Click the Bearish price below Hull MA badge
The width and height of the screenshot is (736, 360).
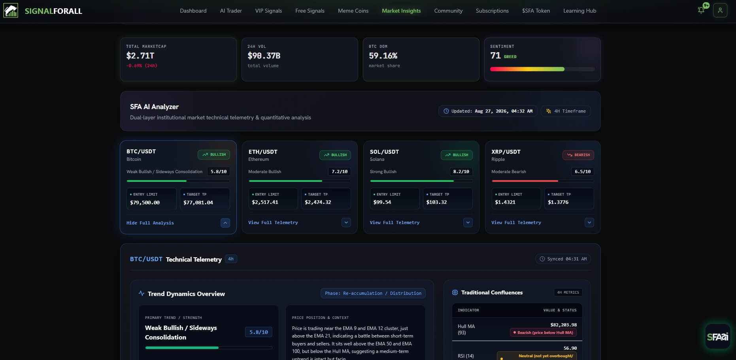tap(543, 332)
